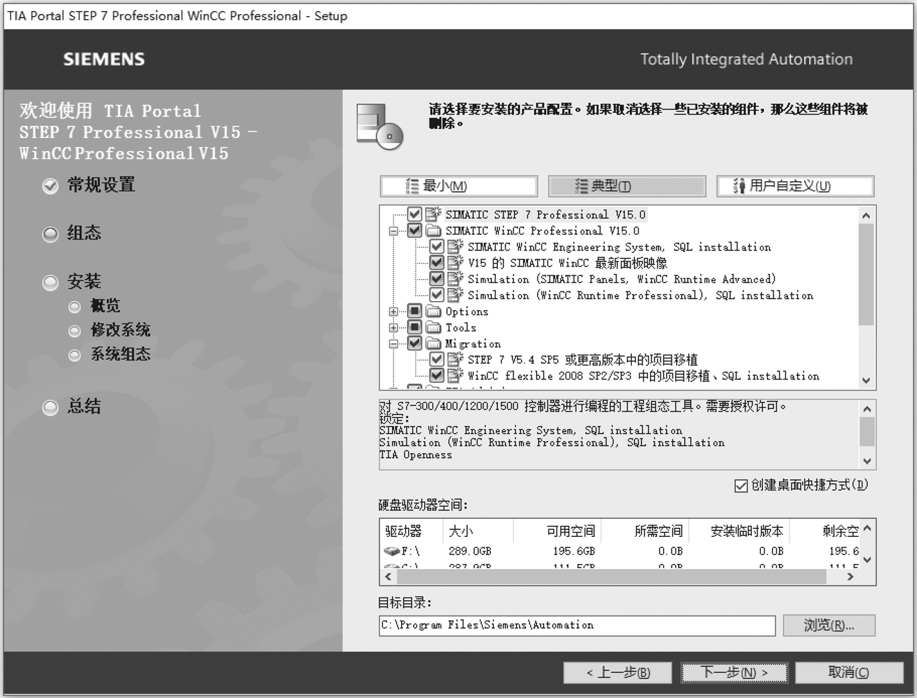Click the down arrow of the component tree scrollbar
This screenshot has width=917, height=698.
[x=866, y=380]
